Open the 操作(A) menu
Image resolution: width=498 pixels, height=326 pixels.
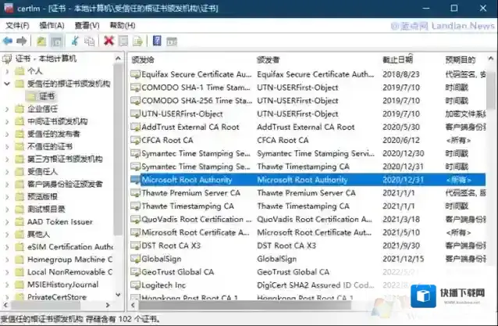(52, 25)
